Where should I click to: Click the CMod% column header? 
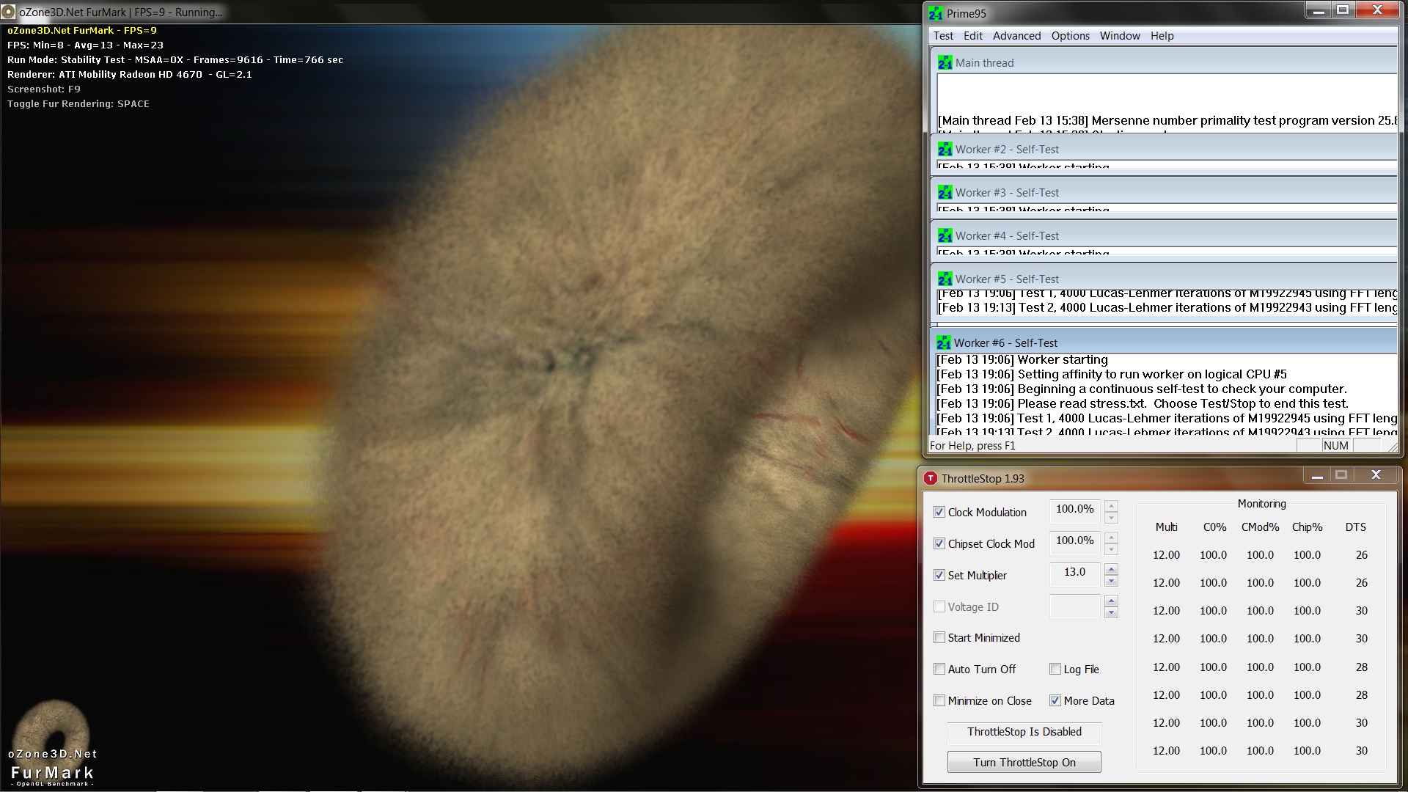[1260, 527]
